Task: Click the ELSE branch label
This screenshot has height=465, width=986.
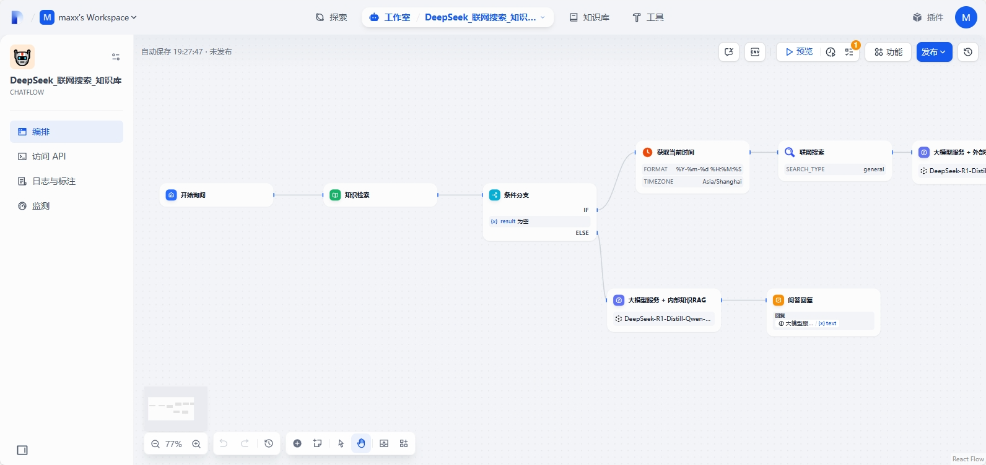Action: click(x=582, y=233)
